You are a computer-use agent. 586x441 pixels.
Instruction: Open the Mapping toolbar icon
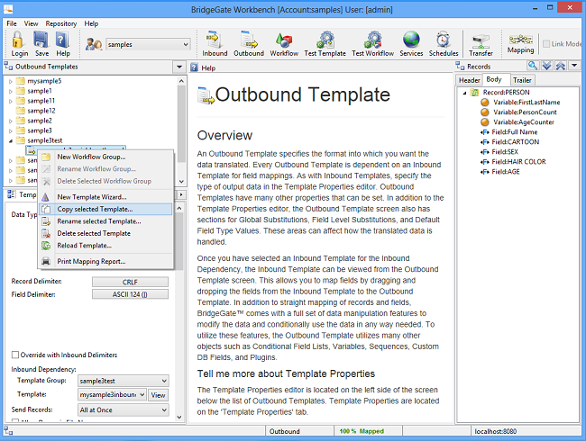(520, 39)
